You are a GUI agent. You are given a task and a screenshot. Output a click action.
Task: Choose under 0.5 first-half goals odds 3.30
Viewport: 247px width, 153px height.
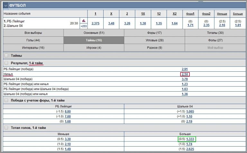68,139
